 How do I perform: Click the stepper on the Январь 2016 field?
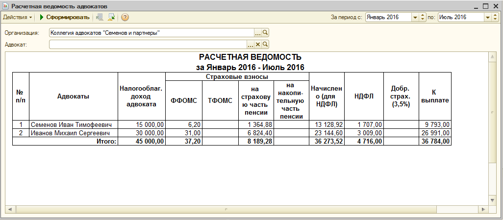(x=423, y=17)
